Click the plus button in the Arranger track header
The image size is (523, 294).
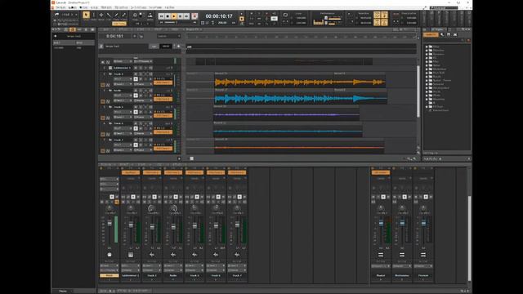click(x=178, y=47)
